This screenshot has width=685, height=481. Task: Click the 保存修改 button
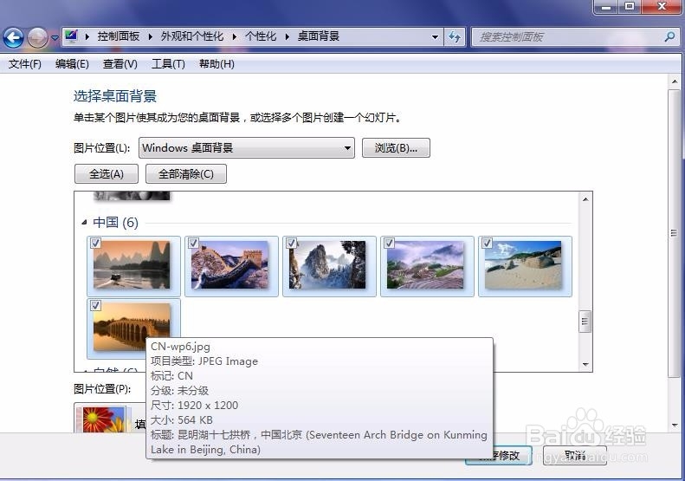coord(499,456)
